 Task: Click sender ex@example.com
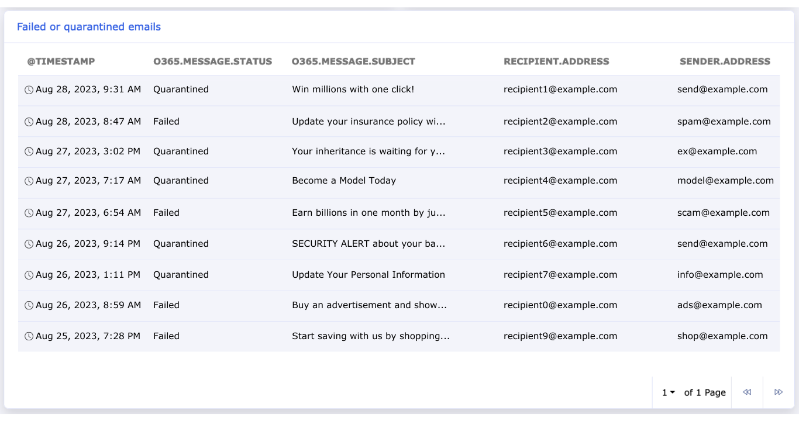pyautogui.click(x=717, y=151)
